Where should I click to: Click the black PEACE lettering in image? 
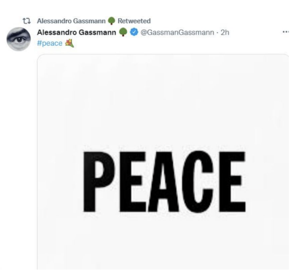pos(165,182)
